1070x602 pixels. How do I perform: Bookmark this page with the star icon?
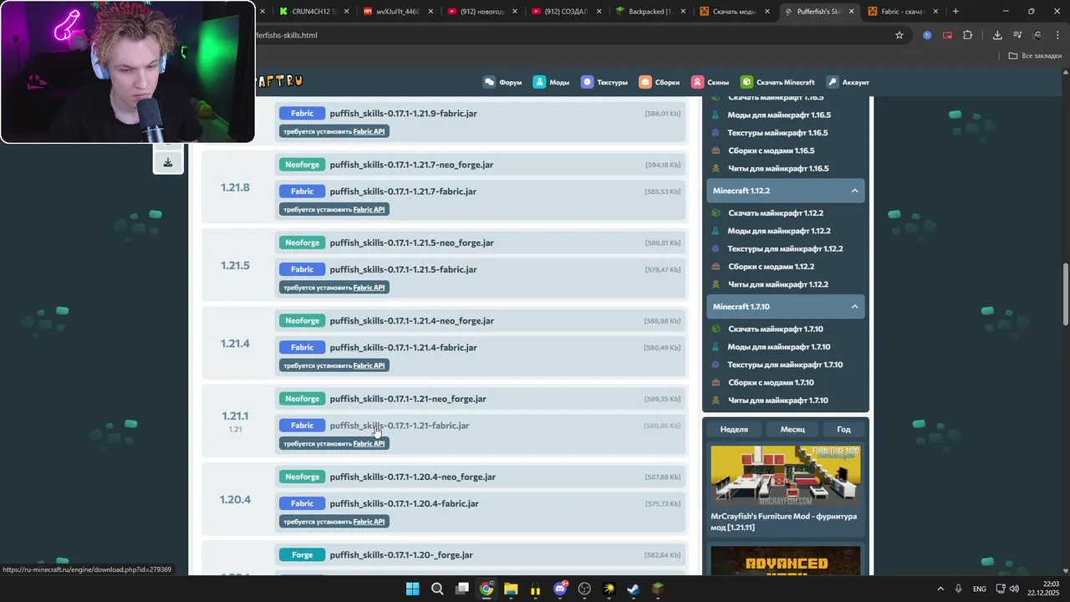(x=899, y=35)
